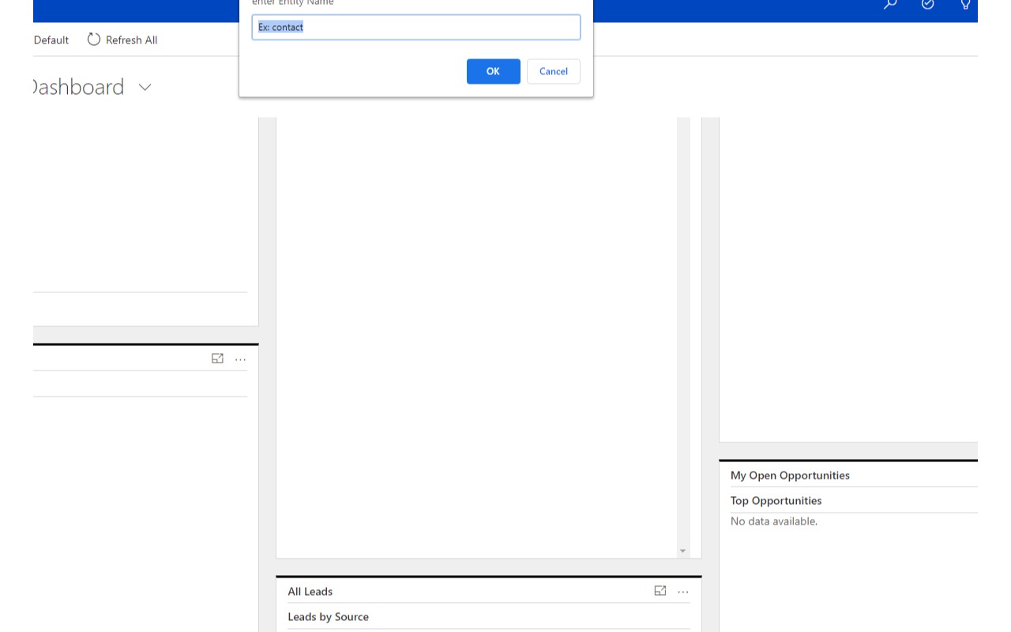Viewport: 1011px width, 632px height.
Task: Open the Dashboard title selector chevron
Action: (144, 88)
